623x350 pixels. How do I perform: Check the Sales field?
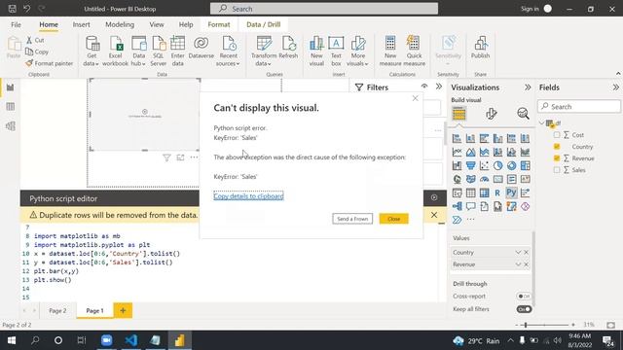click(557, 170)
